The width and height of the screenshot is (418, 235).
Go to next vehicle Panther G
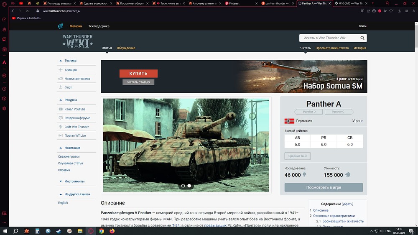point(339,112)
